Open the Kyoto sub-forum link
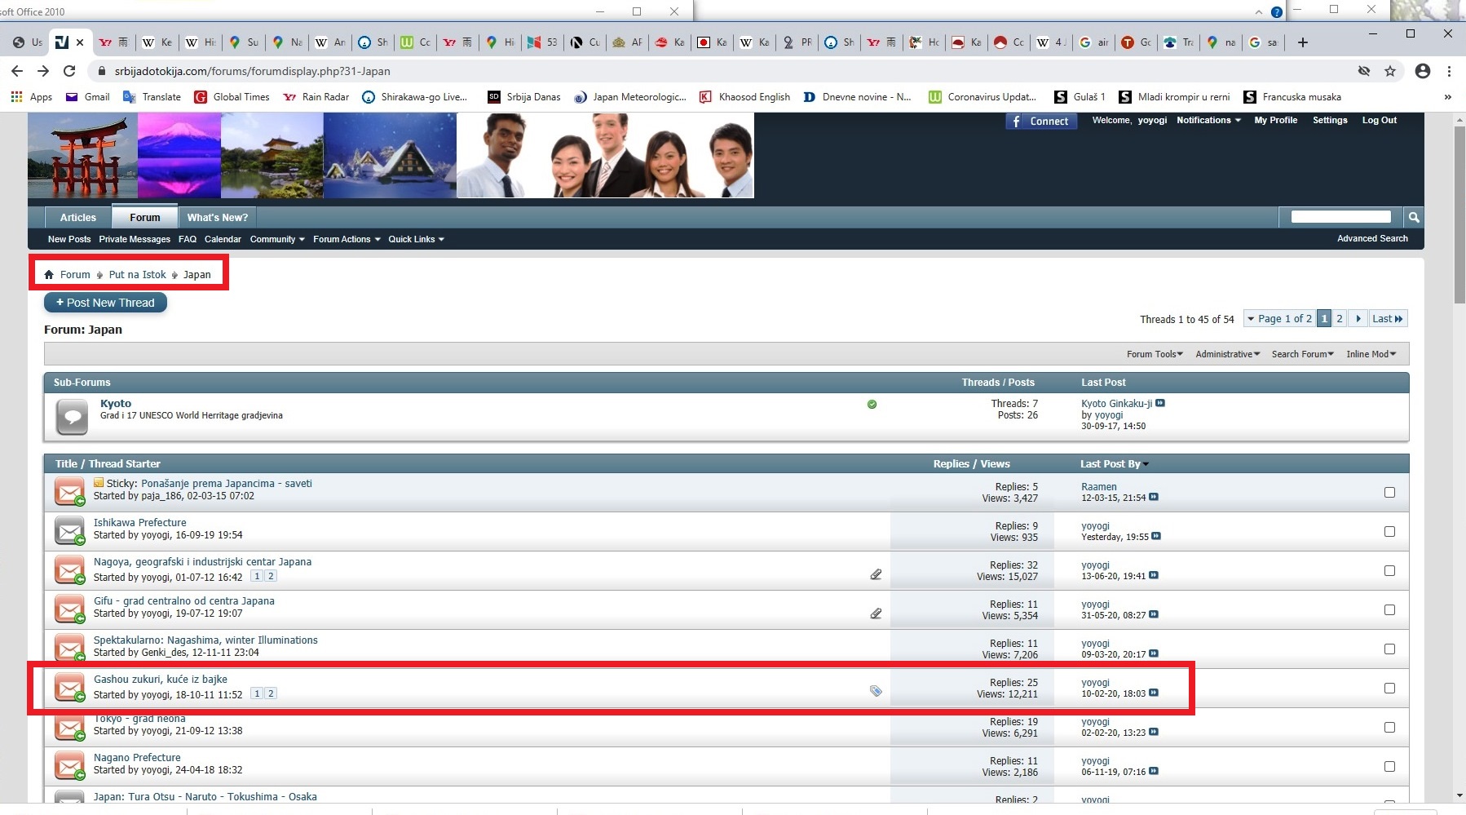This screenshot has height=815, width=1466. [x=116, y=404]
